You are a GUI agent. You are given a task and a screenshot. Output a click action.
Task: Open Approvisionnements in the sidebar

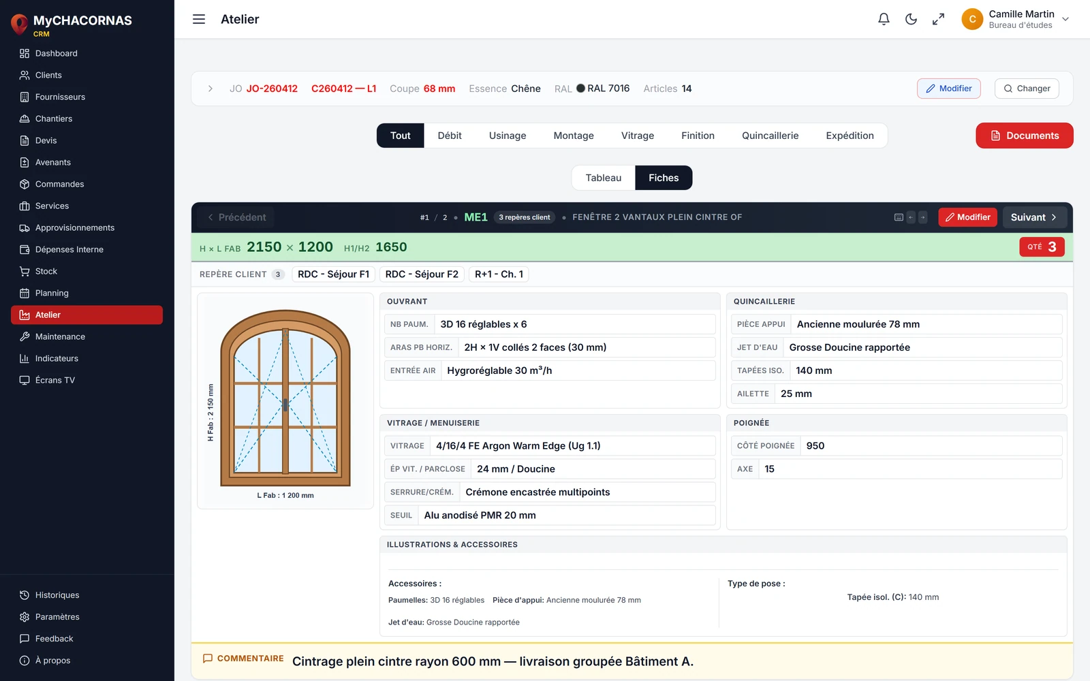click(x=87, y=227)
